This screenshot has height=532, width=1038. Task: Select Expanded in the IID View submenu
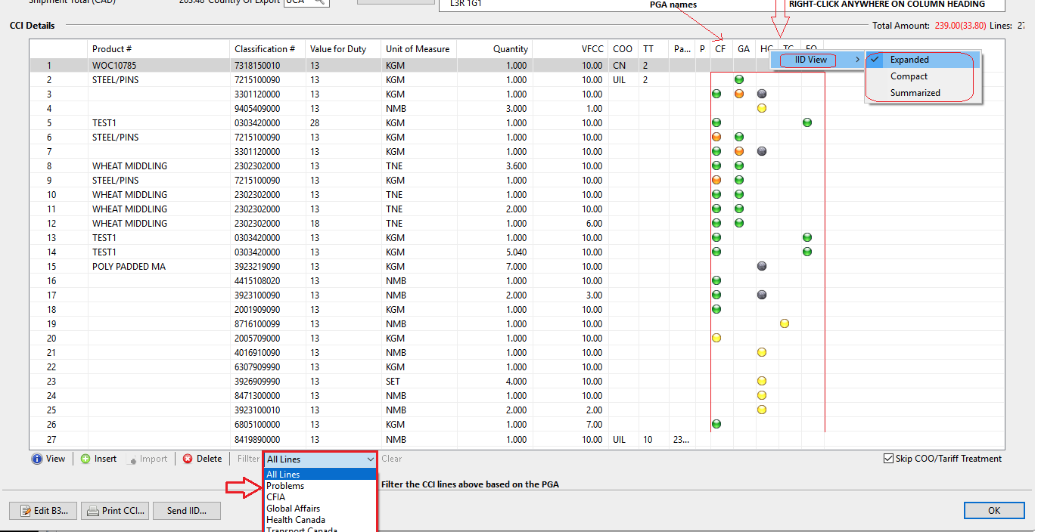tap(923, 60)
